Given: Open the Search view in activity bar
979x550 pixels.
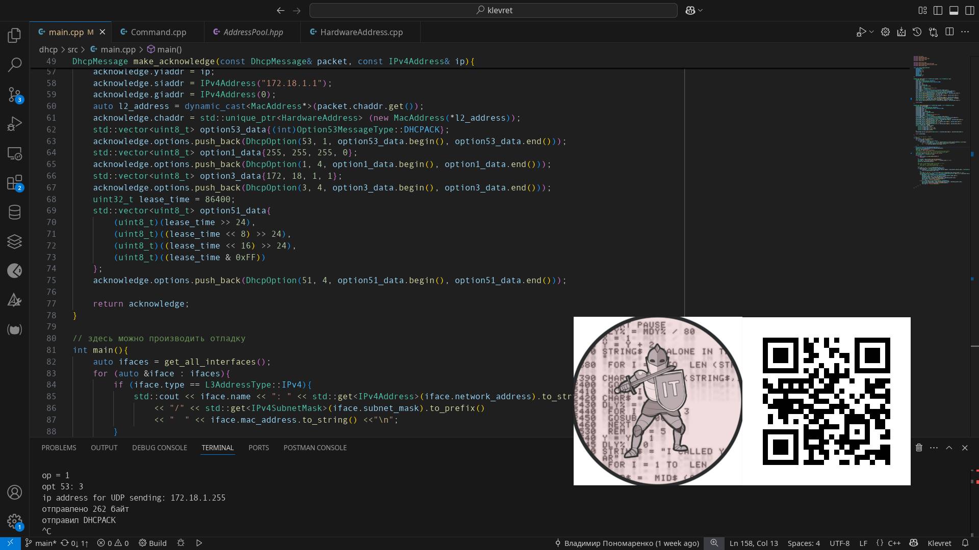Looking at the screenshot, I should point(15,65).
